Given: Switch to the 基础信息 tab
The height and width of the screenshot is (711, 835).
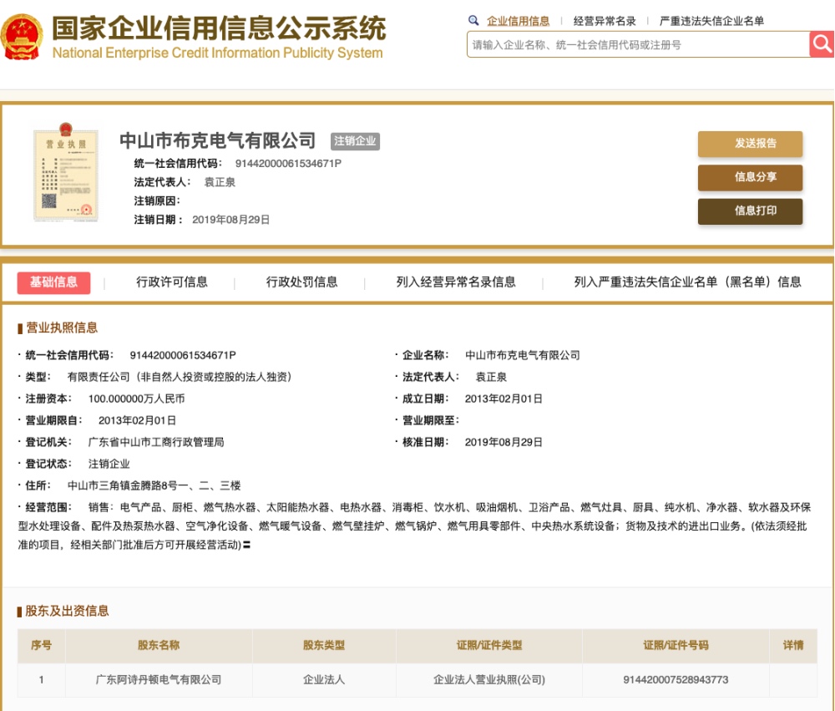Looking at the screenshot, I should pyautogui.click(x=53, y=282).
